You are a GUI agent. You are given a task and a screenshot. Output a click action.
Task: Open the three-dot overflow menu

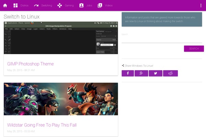point(201,5)
